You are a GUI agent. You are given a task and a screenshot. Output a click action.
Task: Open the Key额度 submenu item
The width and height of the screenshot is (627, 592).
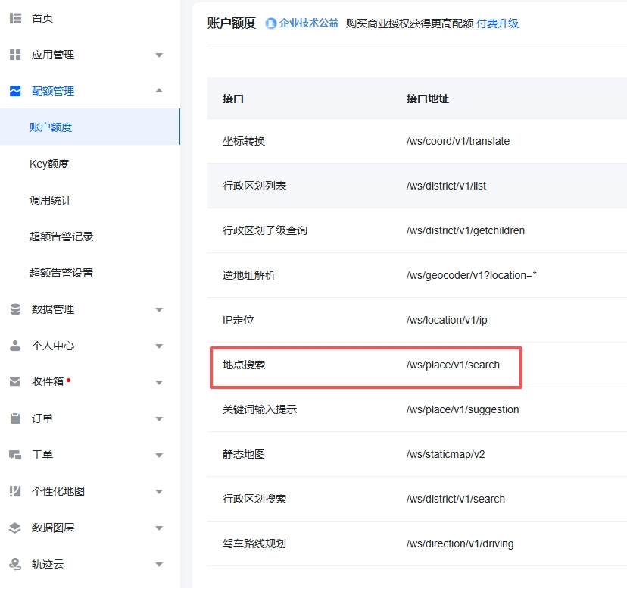(49, 164)
